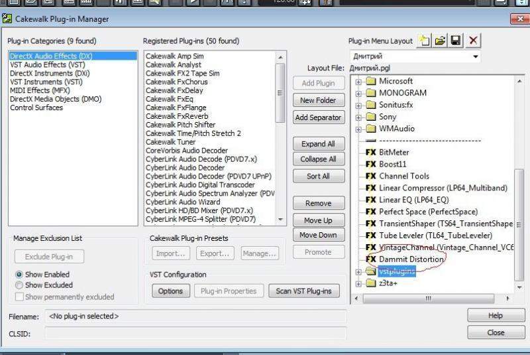
Task: Select DirectX Audio Effects (DX) category
Action: point(73,56)
